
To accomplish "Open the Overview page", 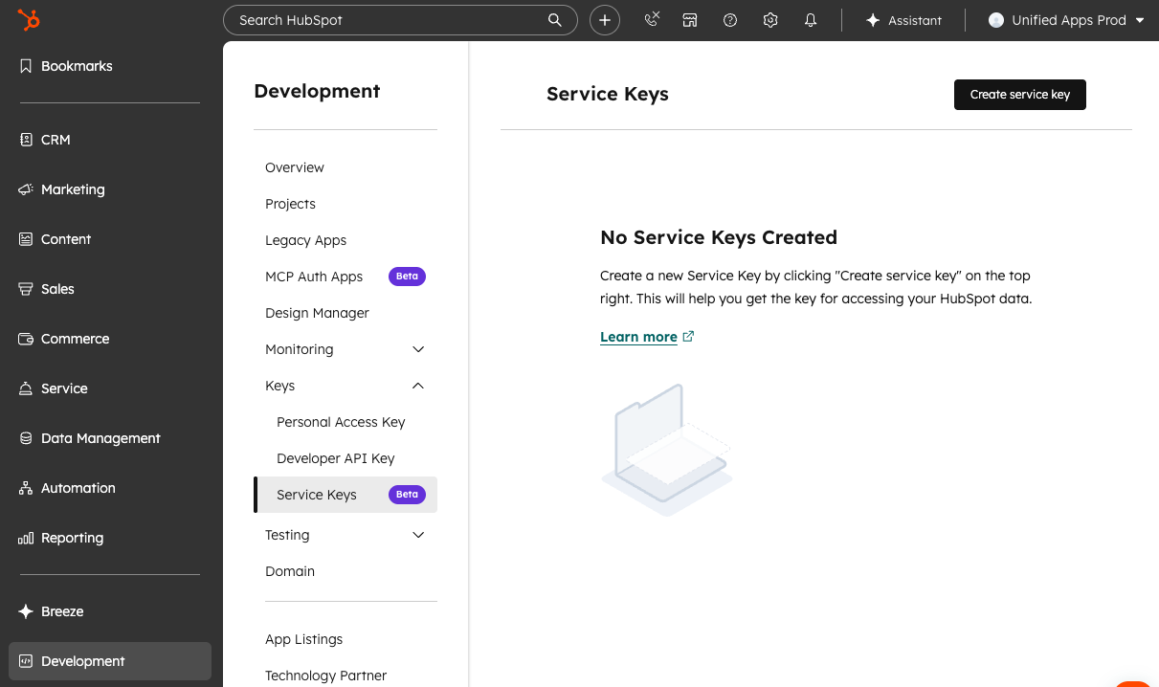I will pyautogui.click(x=295, y=167).
